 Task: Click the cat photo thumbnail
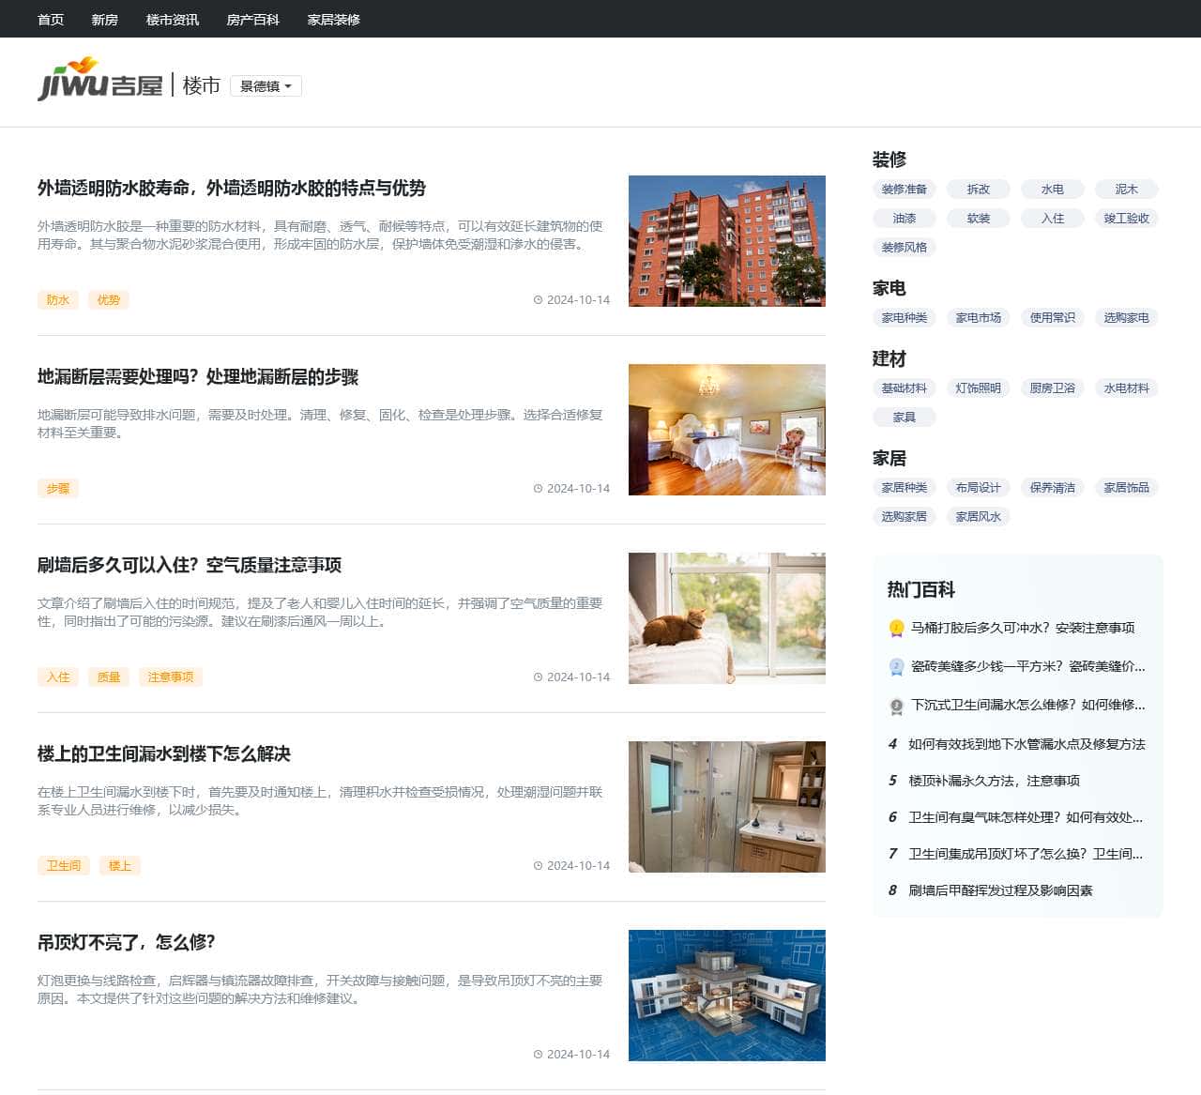tap(726, 617)
